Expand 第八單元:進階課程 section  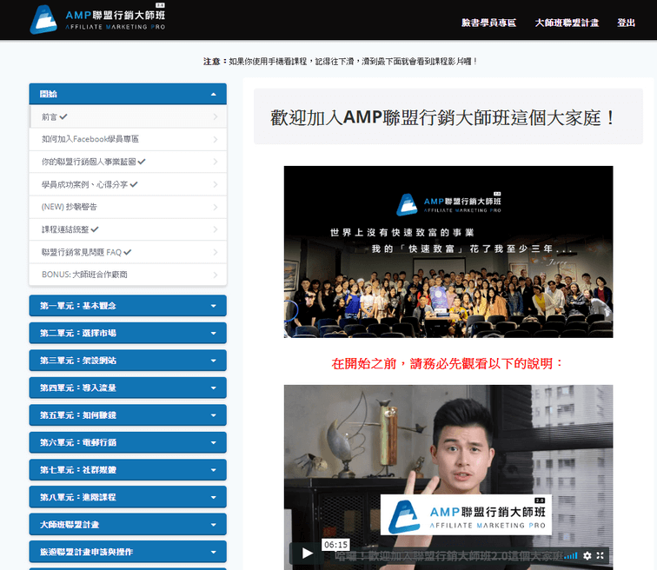pyautogui.click(x=128, y=497)
